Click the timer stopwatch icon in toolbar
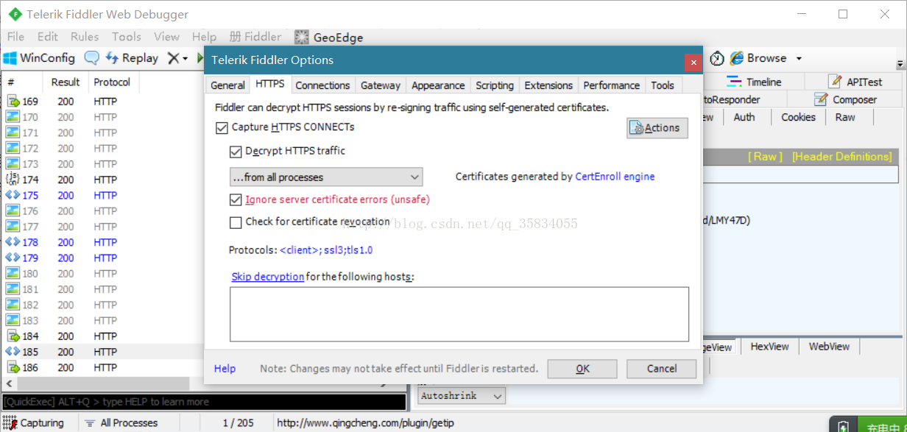 pos(716,58)
